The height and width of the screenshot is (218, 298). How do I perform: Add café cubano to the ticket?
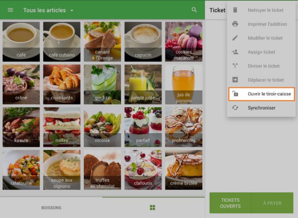click(x=62, y=41)
